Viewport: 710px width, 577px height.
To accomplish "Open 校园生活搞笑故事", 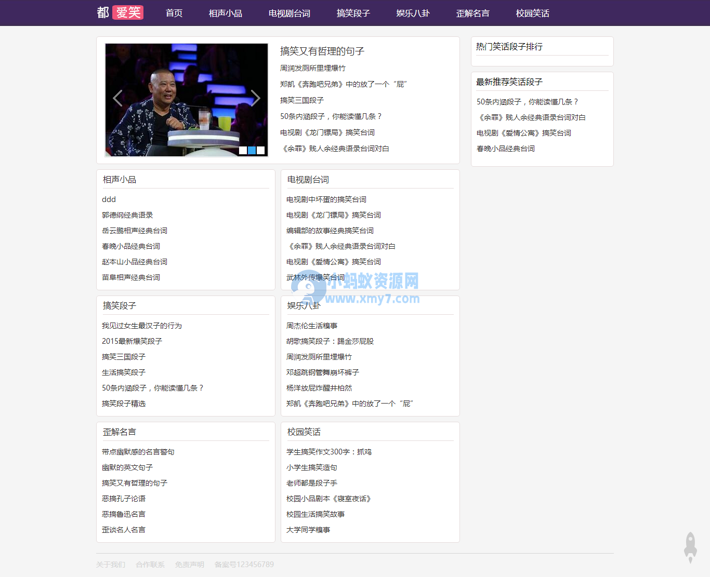I will 315,514.
